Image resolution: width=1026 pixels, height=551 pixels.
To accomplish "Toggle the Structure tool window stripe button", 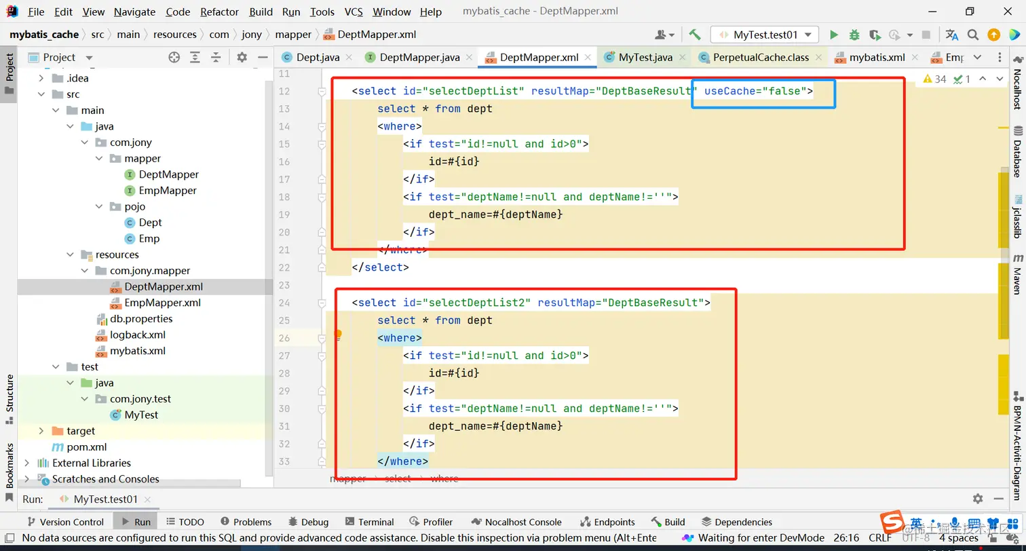I will (9, 400).
